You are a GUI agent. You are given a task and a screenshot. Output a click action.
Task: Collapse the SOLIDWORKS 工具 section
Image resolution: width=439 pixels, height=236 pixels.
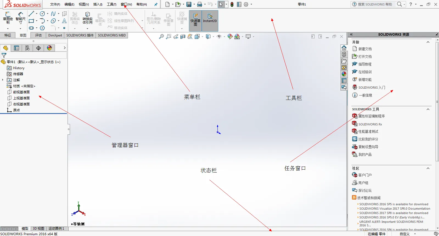428,109
